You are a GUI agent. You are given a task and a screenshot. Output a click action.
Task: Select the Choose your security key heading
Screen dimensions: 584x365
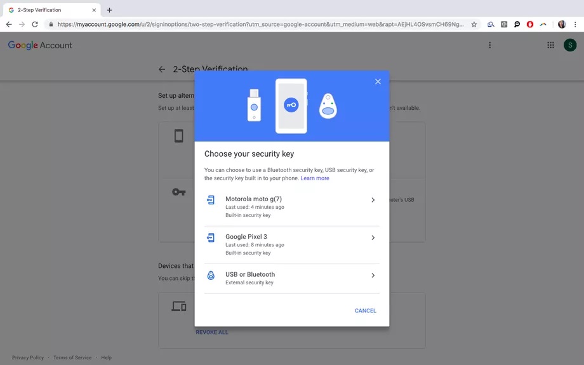pyautogui.click(x=249, y=154)
